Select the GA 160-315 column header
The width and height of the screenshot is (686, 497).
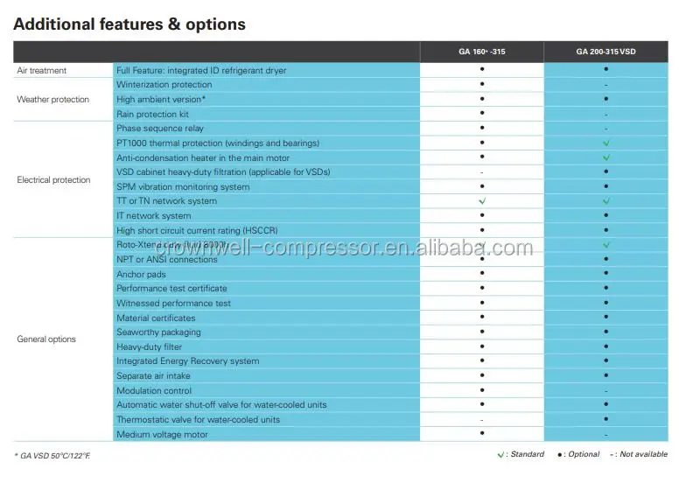[482, 52]
